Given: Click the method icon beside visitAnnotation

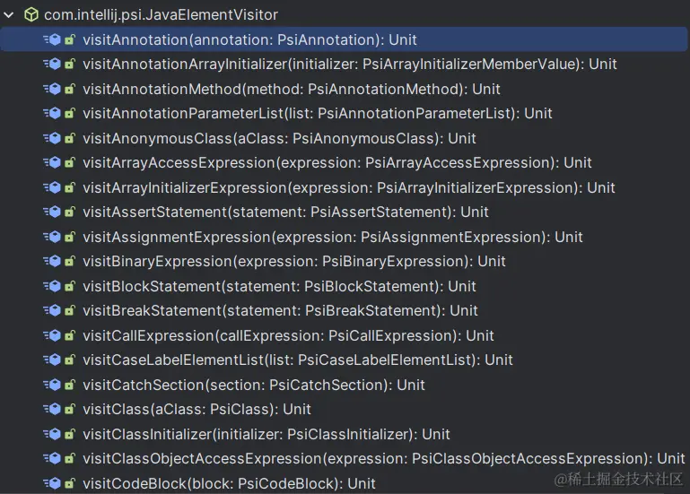Looking at the screenshot, I should point(52,40).
